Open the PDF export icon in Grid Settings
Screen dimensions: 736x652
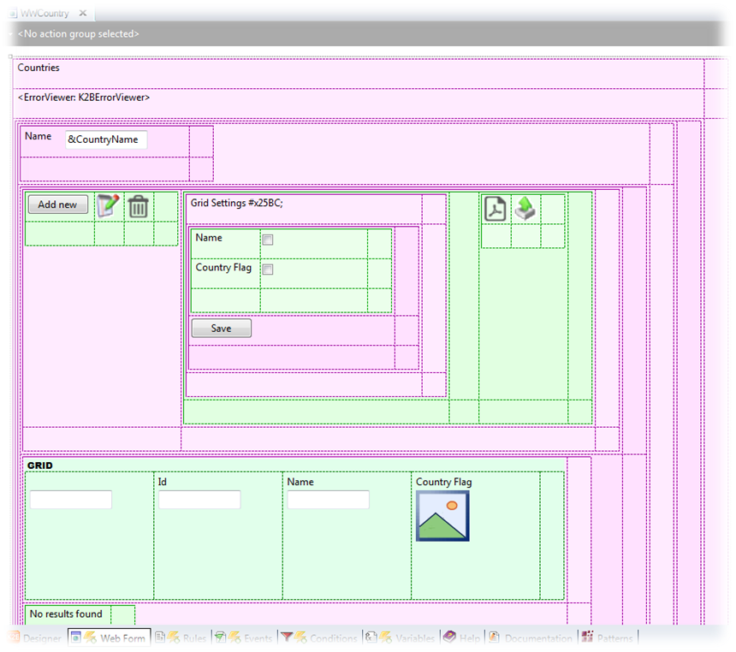pyautogui.click(x=495, y=208)
